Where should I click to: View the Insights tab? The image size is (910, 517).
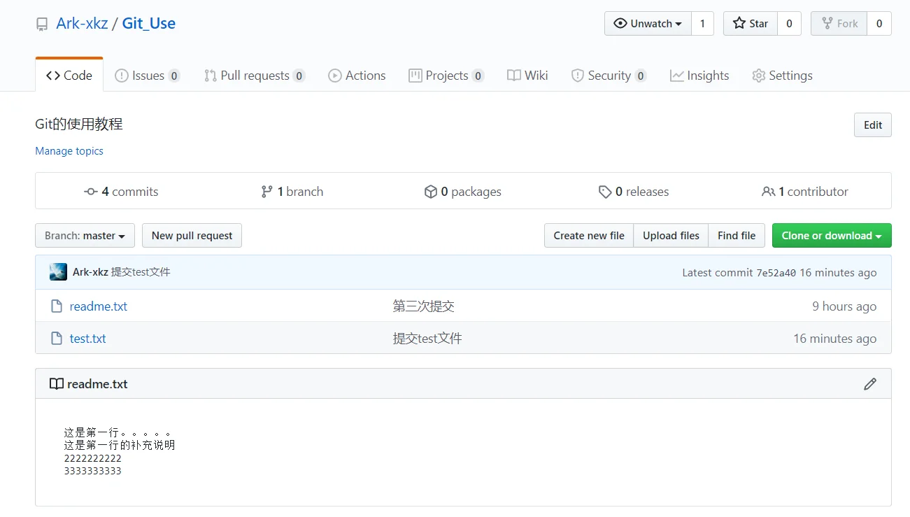tap(699, 76)
